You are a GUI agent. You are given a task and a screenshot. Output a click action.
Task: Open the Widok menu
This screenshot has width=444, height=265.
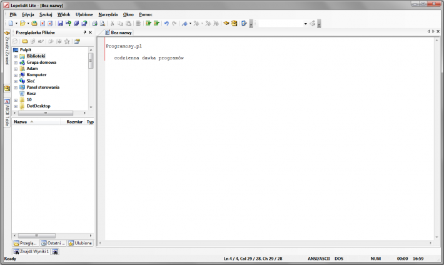point(64,14)
